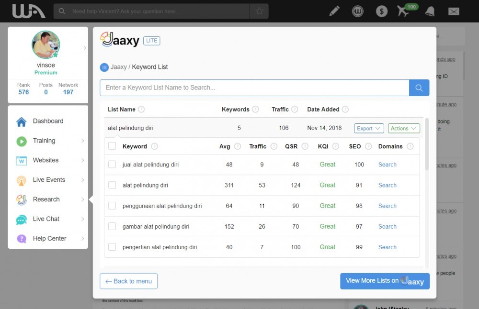Click the help icon beside Keyword header
This screenshot has width=479, height=309.
click(x=155, y=146)
